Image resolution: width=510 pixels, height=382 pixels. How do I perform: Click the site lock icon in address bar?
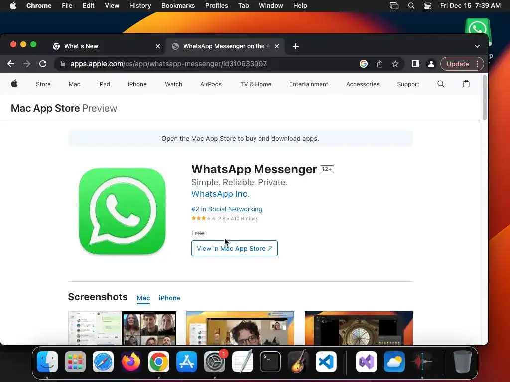coord(62,64)
